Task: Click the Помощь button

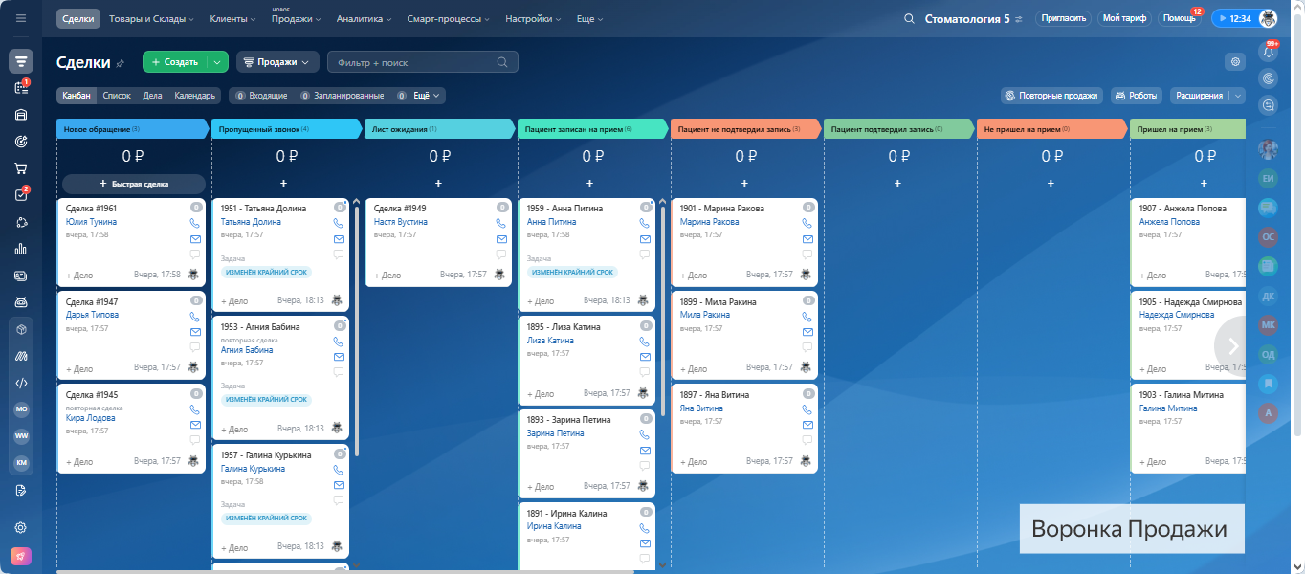Action: click(1178, 18)
